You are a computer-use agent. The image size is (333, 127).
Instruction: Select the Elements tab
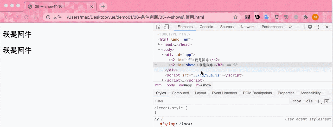[x=185, y=27]
